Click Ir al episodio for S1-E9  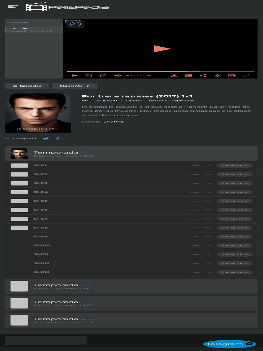tap(235, 237)
